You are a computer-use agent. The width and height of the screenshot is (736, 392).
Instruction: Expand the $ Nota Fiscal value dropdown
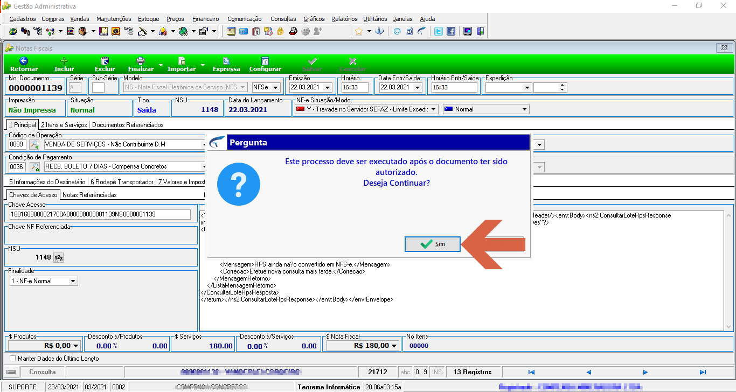pyautogui.click(x=394, y=346)
